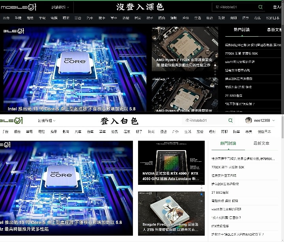Open 相機 in the dark page navigation bar
This screenshot has height=242, width=284.
tap(30, 18)
